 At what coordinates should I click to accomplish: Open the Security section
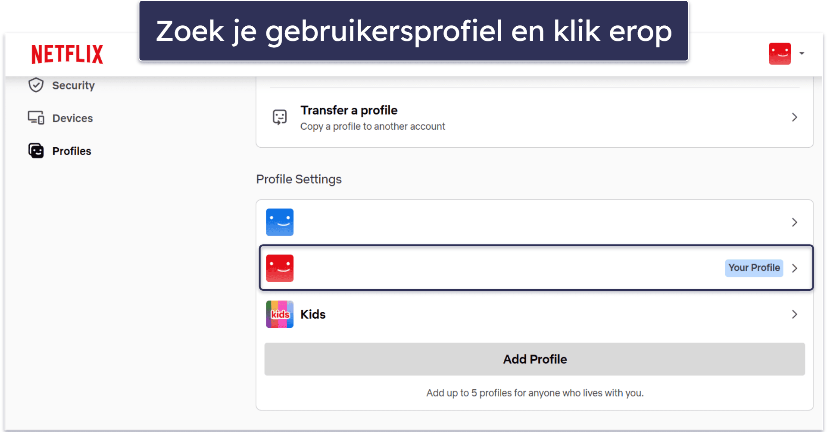coord(73,85)
